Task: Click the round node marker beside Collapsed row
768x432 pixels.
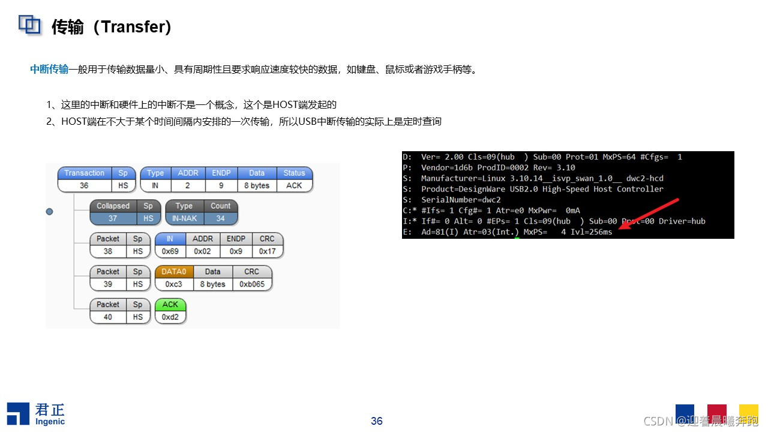Action: 49,212
